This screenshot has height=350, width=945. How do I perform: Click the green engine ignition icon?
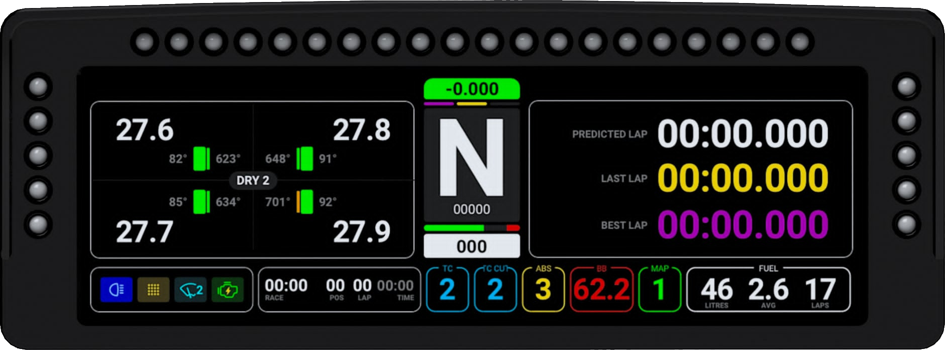tap(228, 290)
